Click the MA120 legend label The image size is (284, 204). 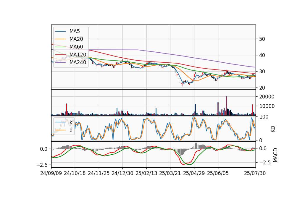point(78,54)
